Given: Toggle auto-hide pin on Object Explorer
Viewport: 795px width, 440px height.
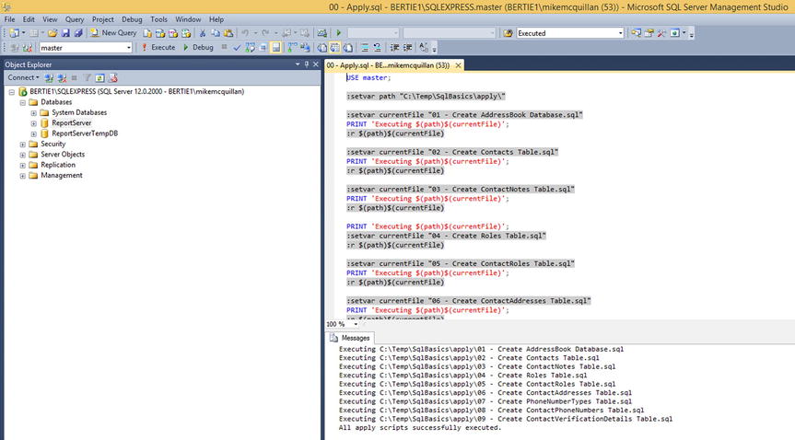Looking at the screenshot, I should [x=308, y=64].
